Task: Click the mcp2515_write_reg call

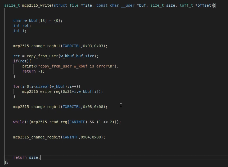Action: pyautogui.click(x=41, y=92)
